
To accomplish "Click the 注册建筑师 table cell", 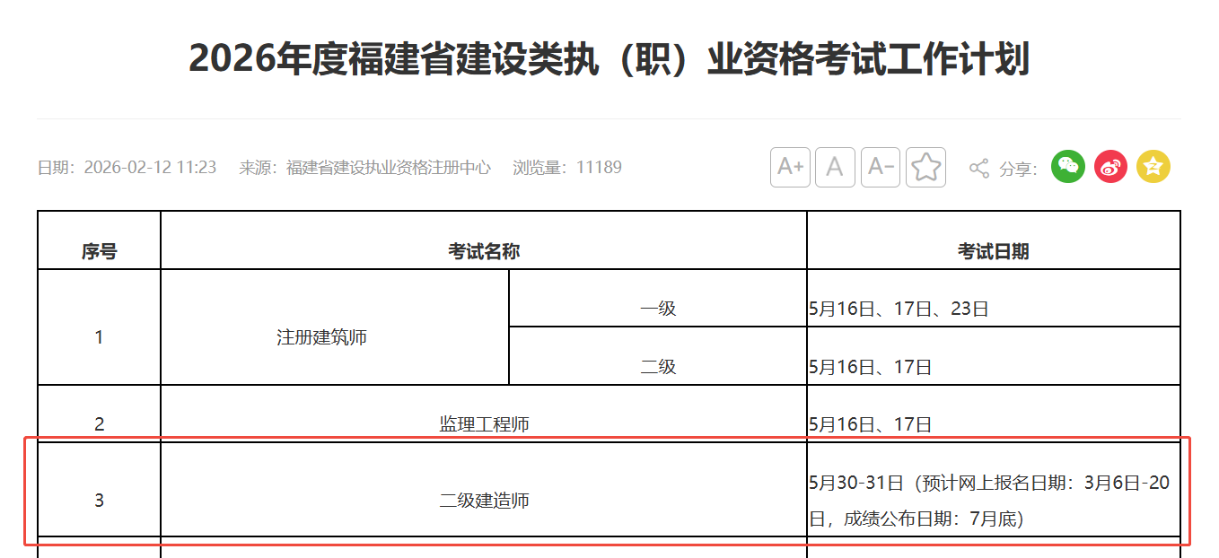I will click(x=322, y=338).
